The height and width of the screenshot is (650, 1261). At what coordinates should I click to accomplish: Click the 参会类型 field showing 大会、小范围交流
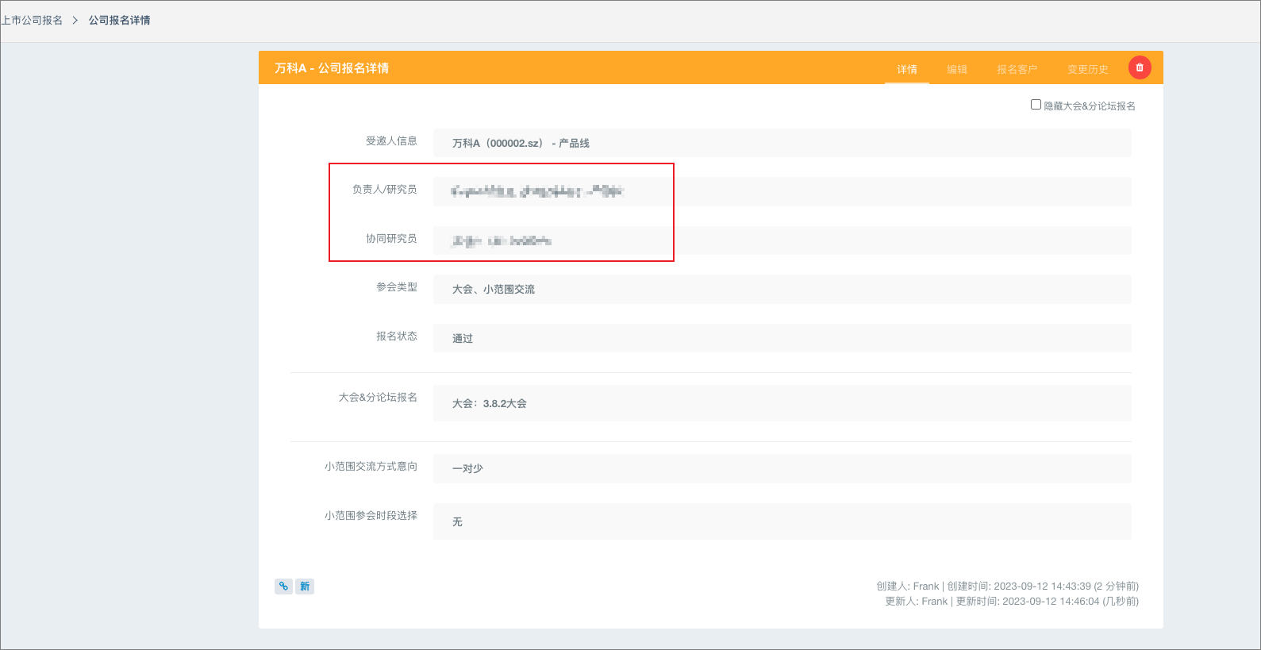[x=782, y=289]
